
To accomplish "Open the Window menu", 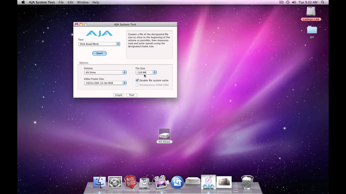I will click(83, 2).
